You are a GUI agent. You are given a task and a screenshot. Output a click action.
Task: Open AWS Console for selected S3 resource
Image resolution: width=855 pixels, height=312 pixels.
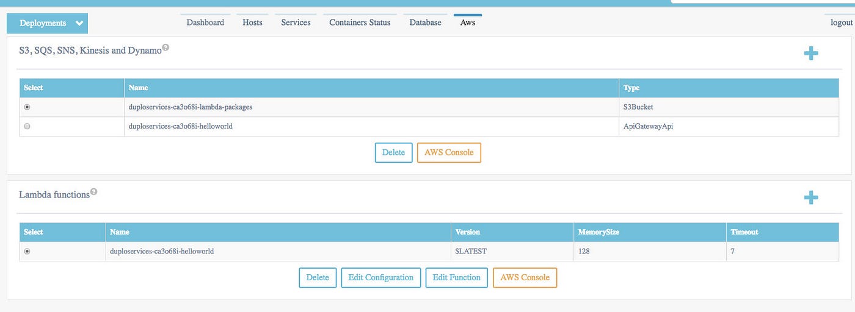pyautogui.click(x=449, y=152)
